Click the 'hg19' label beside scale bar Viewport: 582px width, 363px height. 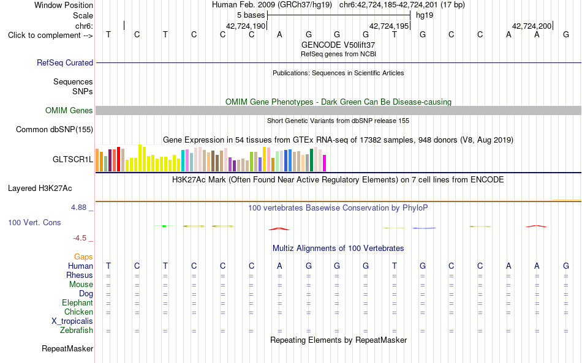click(x=425, y=15)
